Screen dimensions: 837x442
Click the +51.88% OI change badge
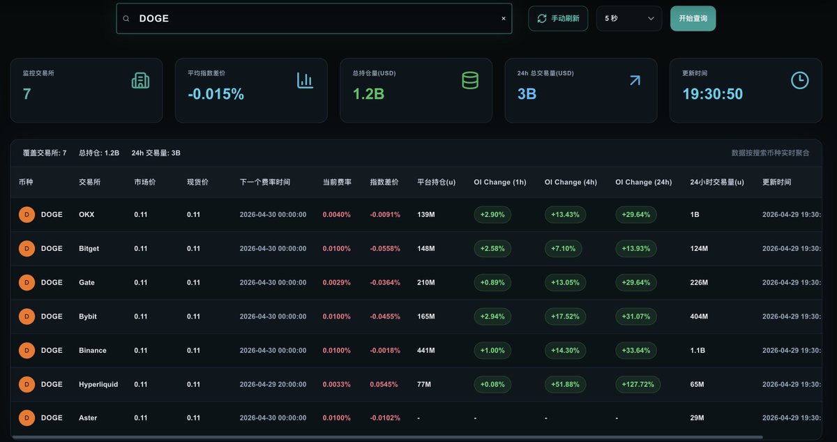pyautogui.click(x=565, y=384)
